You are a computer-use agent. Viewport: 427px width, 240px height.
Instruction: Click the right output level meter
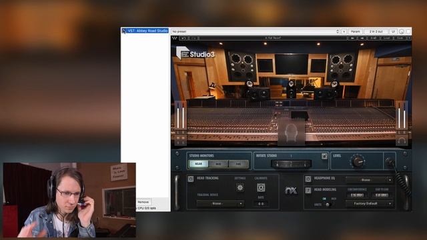click(404, 115)
